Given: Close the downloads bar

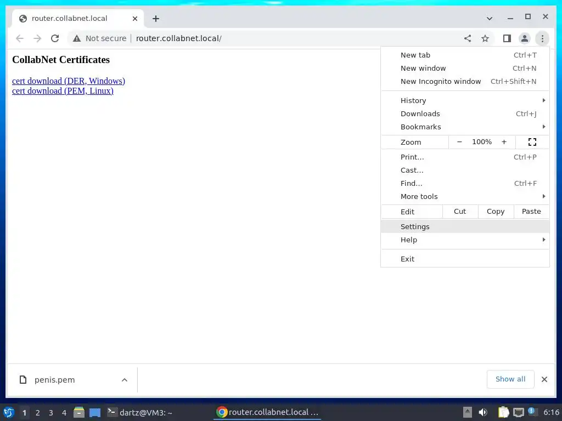Looking at the screenshot, I should (544, 379).
